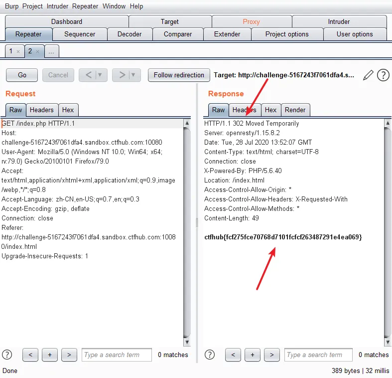The width and height of the screenshot is (392, 378).
Task: Select the Response Render view tab
Action: [295, 110]
